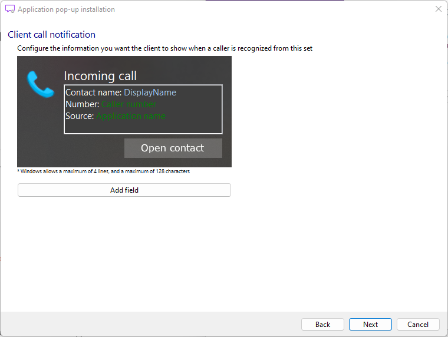Click the Incoming call heading
The image size is (448, 337).
point(100,76)
